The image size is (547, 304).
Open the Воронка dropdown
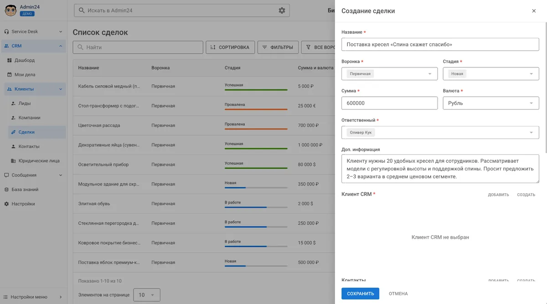tap(389, 74)
